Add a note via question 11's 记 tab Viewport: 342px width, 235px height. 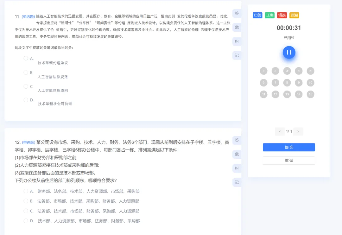237,55
